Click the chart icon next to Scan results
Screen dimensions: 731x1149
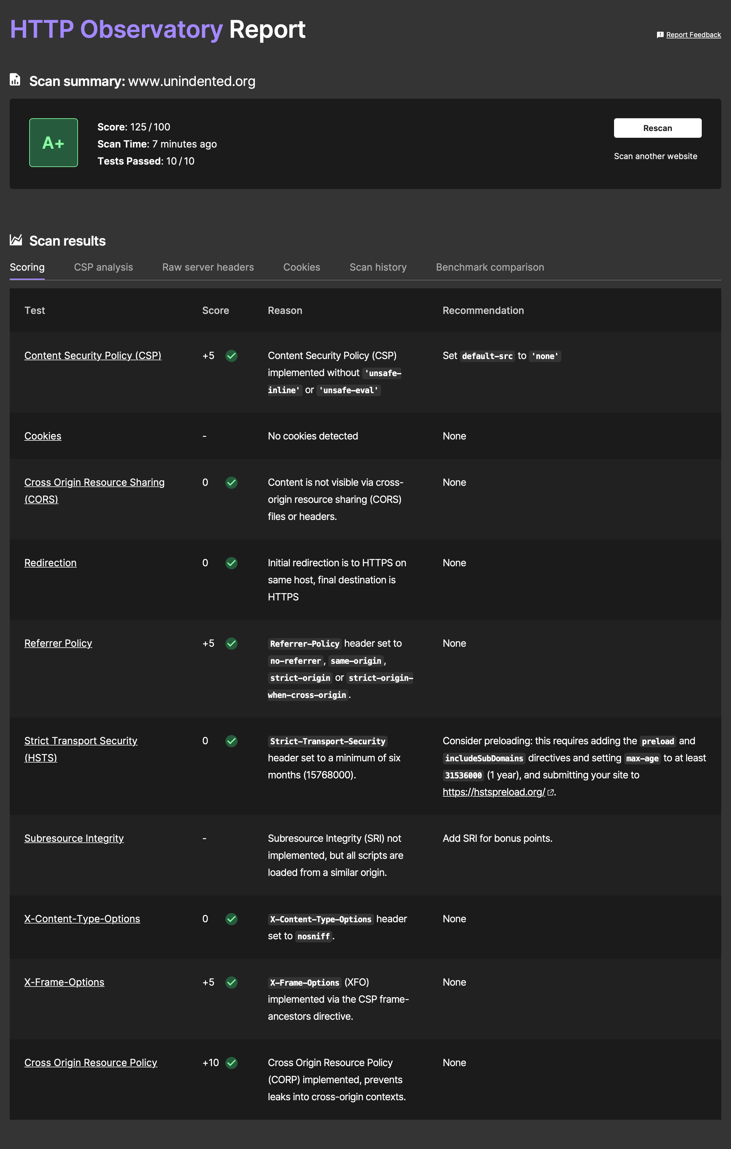coord(16,240)
